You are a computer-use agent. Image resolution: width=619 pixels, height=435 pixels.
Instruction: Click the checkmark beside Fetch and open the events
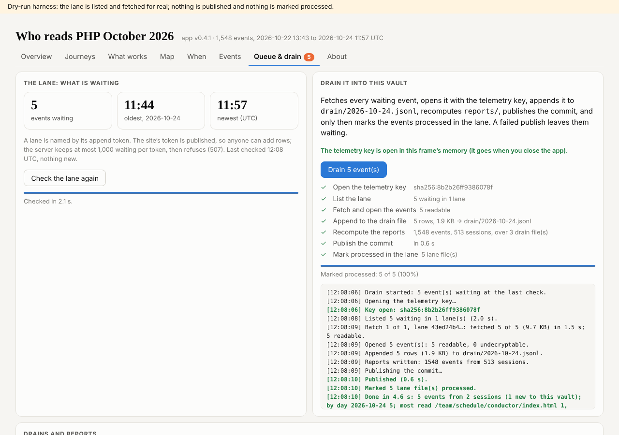pyautogui.click(x=324, y=210)
